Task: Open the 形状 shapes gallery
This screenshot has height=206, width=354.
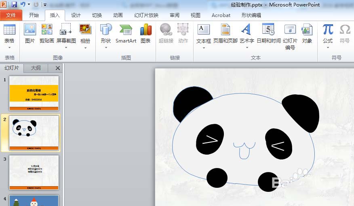Action: click(x=106, y=30)
